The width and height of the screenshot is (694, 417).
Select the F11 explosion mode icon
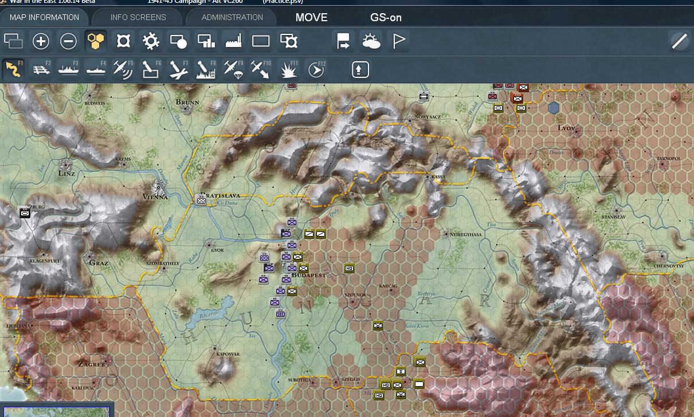[288, 69]
